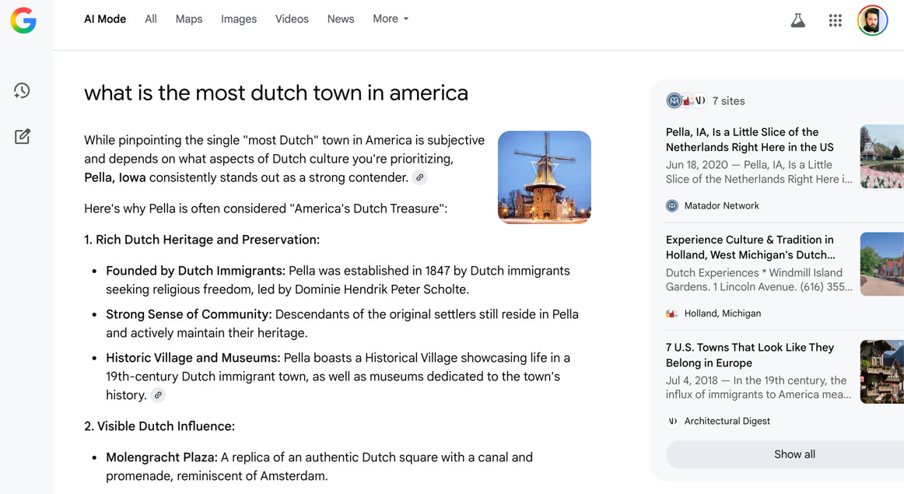Screen dimensions: 904x494
Task: Click the Google logo
Action: [x=23, y=20]
